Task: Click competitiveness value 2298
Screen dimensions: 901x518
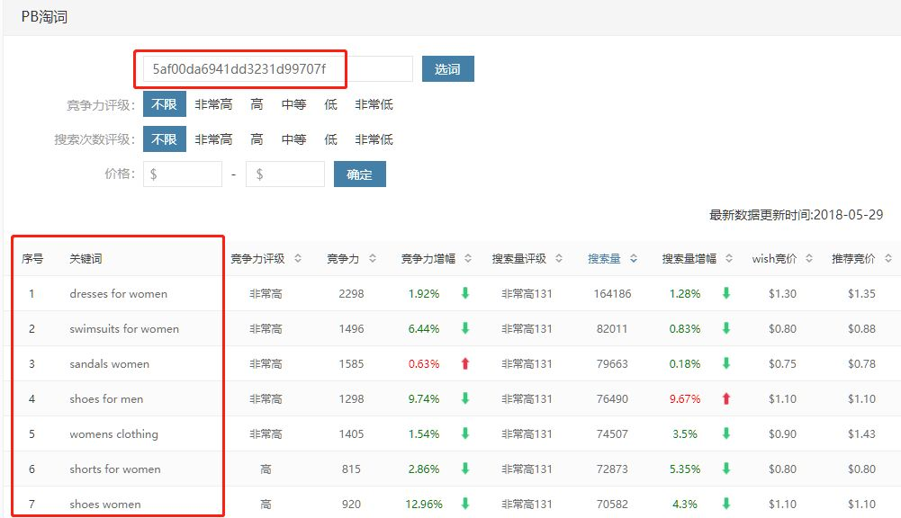Action: [351, 293]
